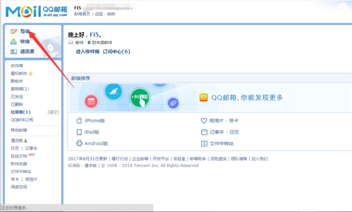This screenshot has width=352, height=212.
Task: Click the green +86 139 phone bubble icon
Action: pyautogui.click(x=140, y=98)
